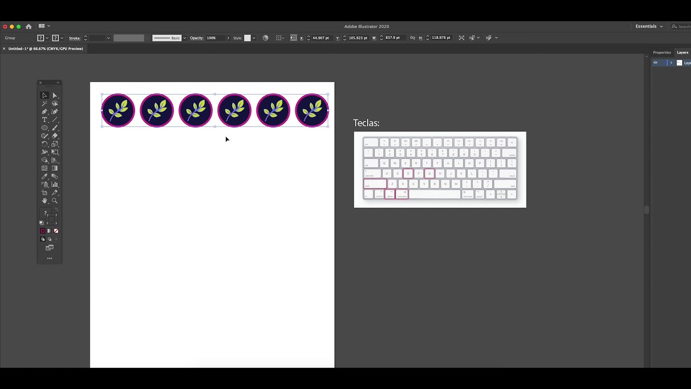Select the Mesh tool
Screen dimensions: 691x389
click(x=44, y=168)
